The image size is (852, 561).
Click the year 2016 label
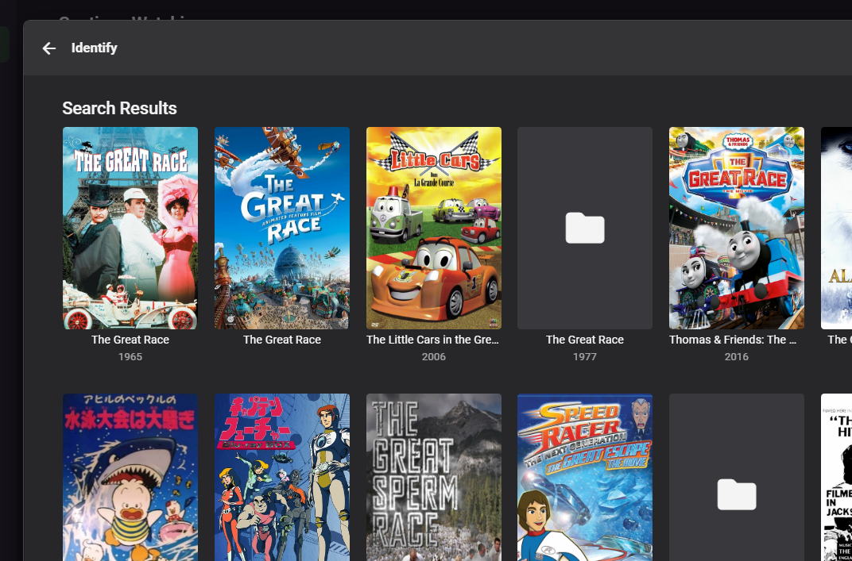click(x=736, y=356)
